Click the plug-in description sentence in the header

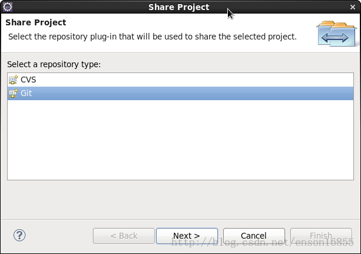tap(153, 37)
